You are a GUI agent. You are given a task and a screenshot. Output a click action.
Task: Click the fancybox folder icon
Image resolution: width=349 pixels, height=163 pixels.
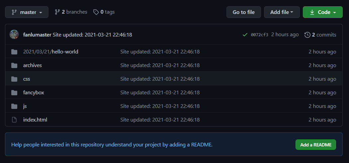(14, 93)
